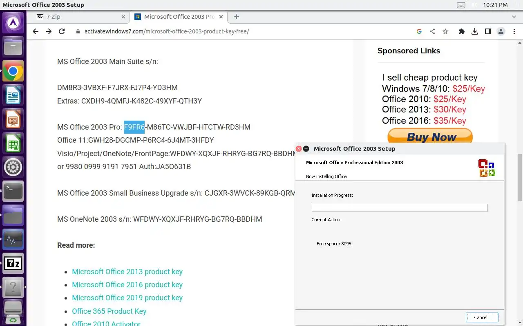Image resolution: width=523 pixels, height=326 pixels.
Task: Open Office 365 Product Key link
Action: coord(109,311)
